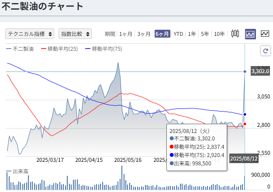
Task: Click the 2025/08/12 crosshair date badge
Action: point(244,158)
